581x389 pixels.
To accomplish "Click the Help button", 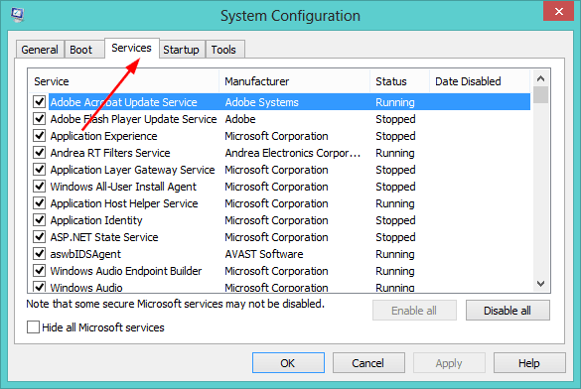I will [529, 363].
